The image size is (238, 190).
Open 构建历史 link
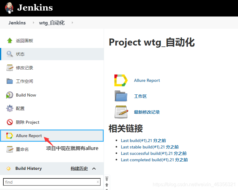pos(79,168)
